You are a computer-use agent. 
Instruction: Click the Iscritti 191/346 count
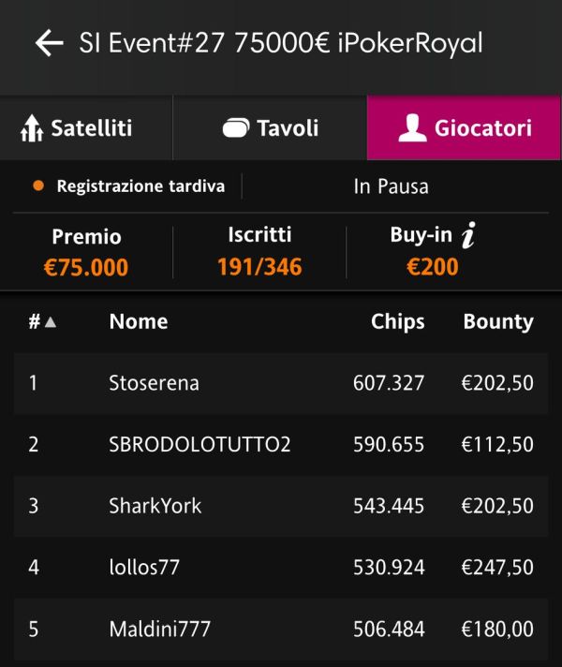259,267
